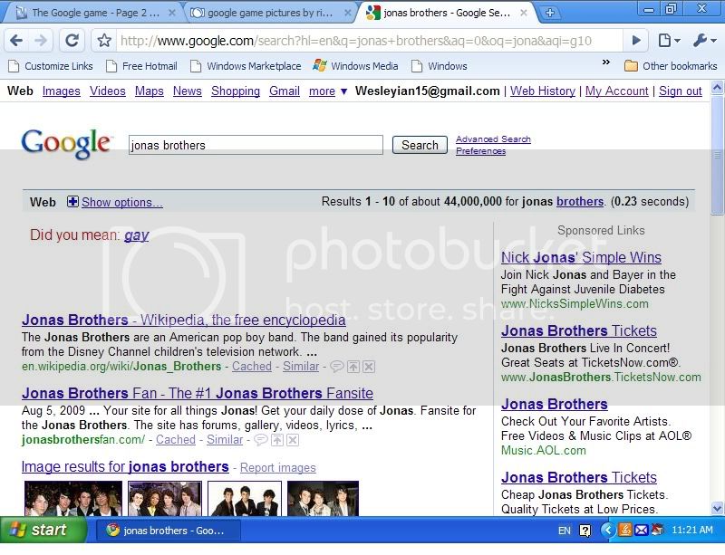This screenshot has height=555, width=725.
Task: Open the third image result thumbnail
Action: [x=245, y=498]
